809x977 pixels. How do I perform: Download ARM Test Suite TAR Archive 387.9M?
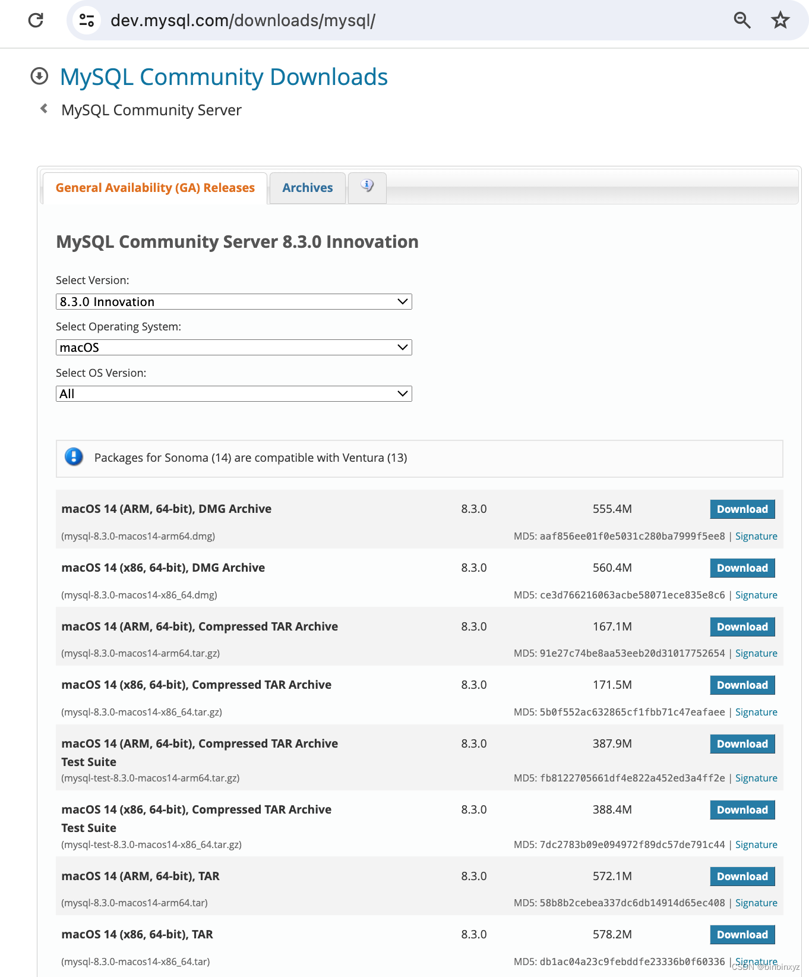pyautogui.click(x=742, y=743)
